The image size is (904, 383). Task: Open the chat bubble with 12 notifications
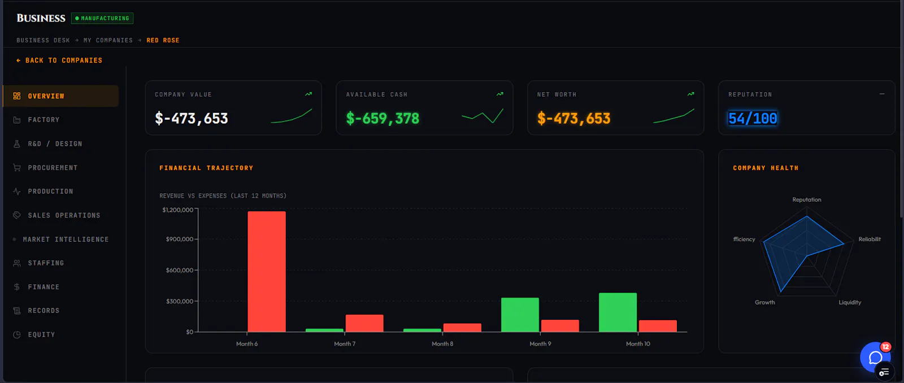(875, 357)
